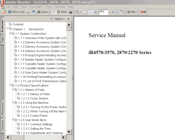
Task: Set view to Fit Width
Action: click(90, 12)
